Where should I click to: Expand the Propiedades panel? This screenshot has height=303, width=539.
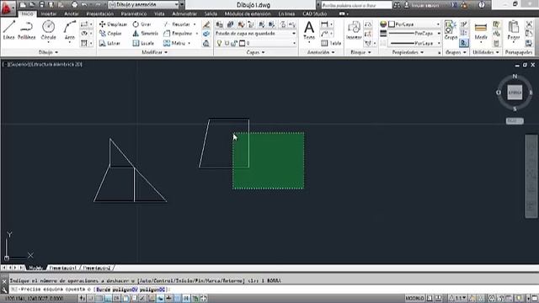408,52
